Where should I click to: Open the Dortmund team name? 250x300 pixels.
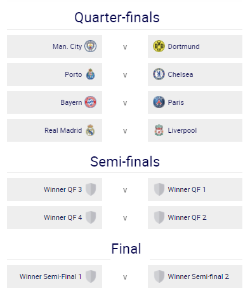click(x=183, y=46)
